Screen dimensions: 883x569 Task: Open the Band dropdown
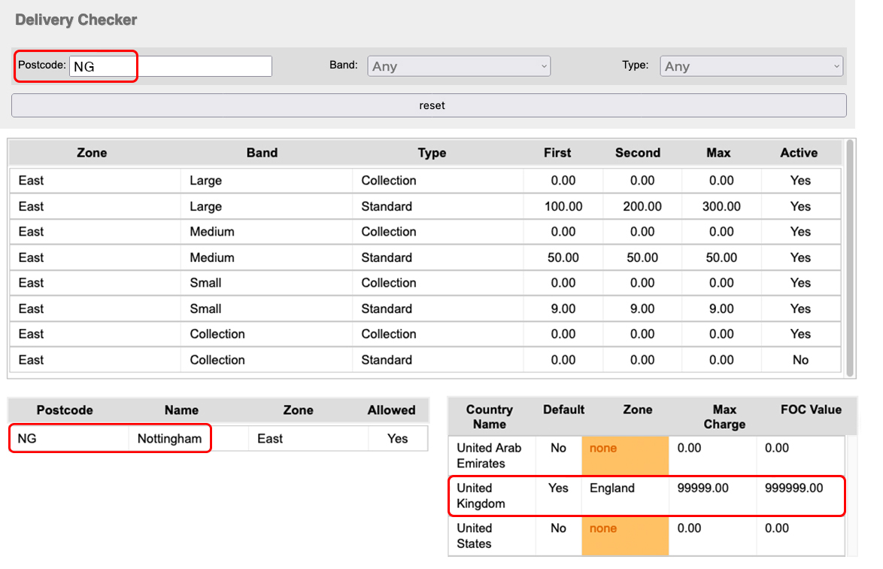coord(458,65)
